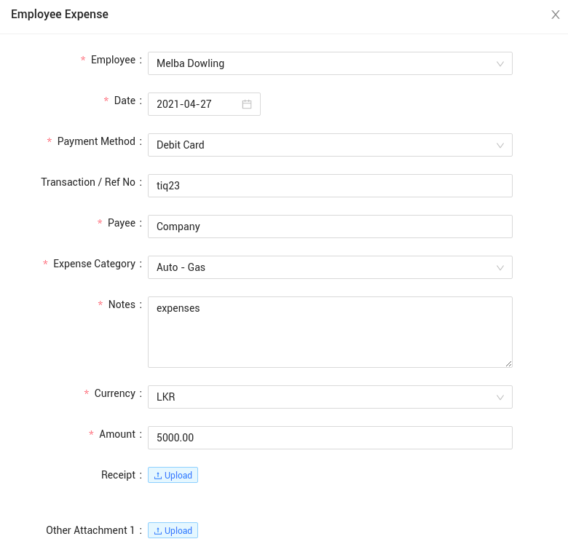This screenshot has width=568, height=547.
Task: Upload a Receipt file
Action: click(173, 476)
